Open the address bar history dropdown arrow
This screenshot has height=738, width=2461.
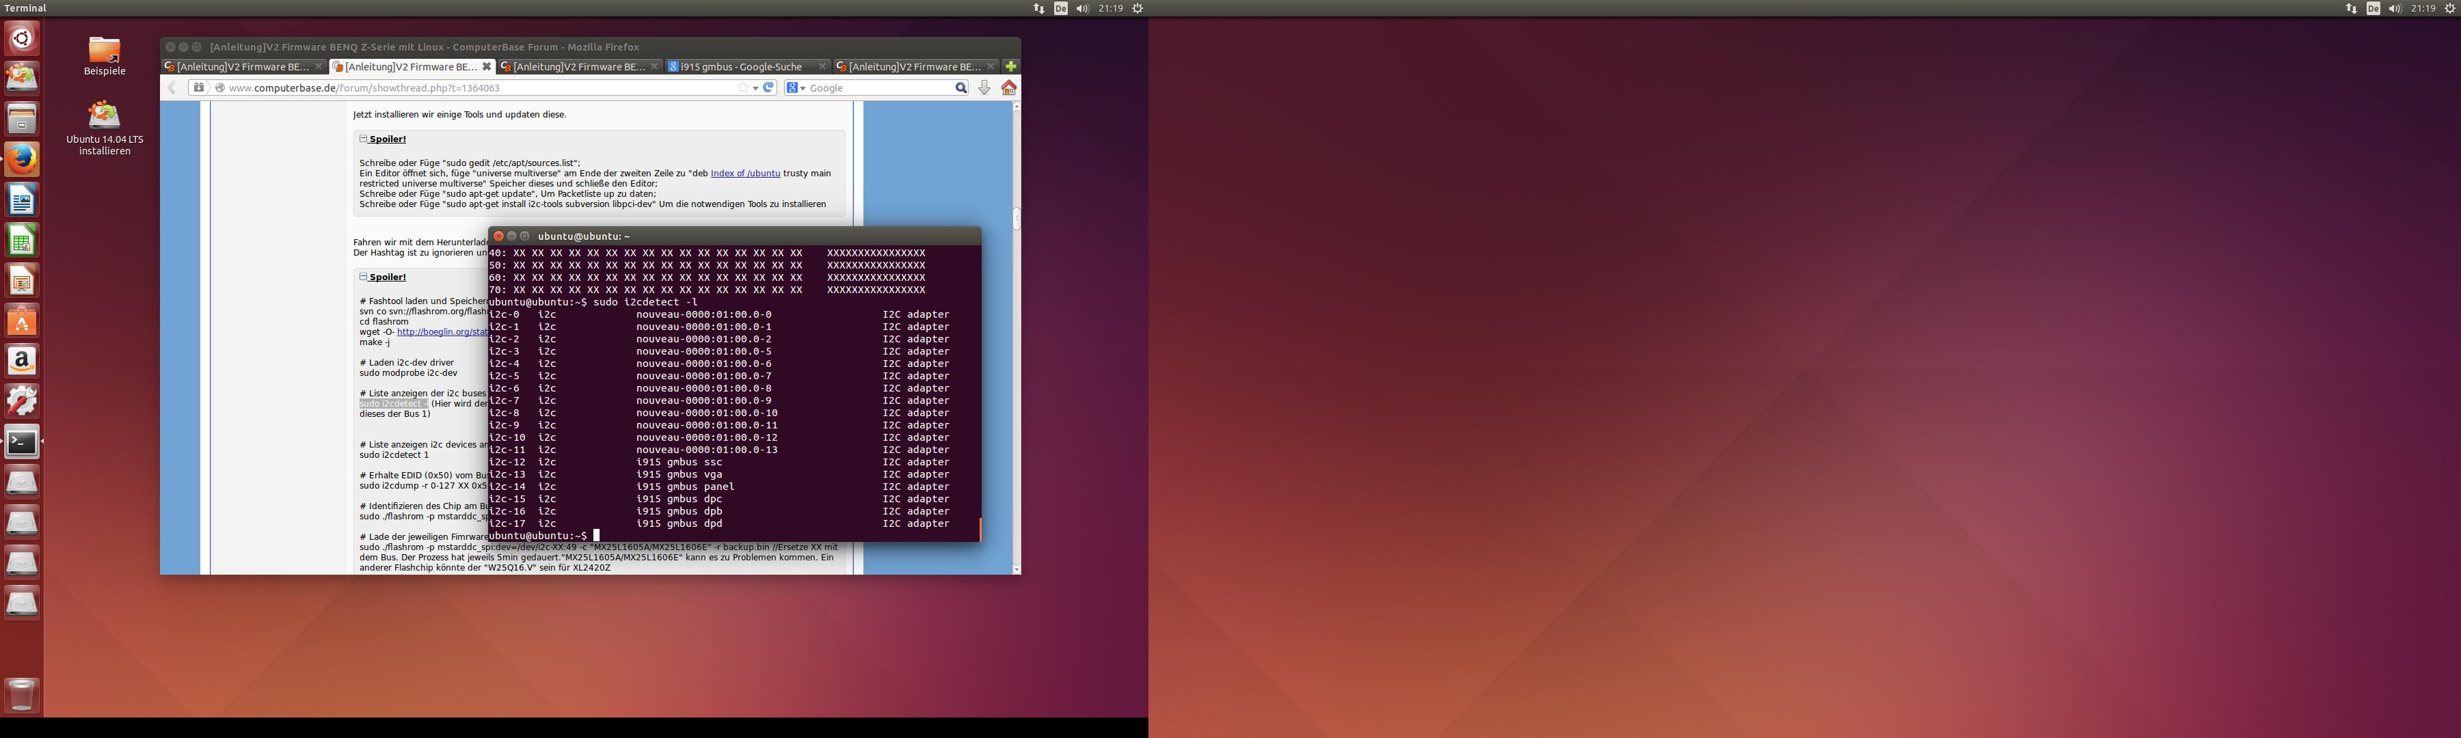(756, 88)
